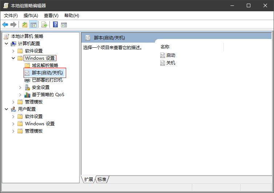Click the 已部署的打印机 printer icon
Screen dimensions: 274x193
point(27,80)
